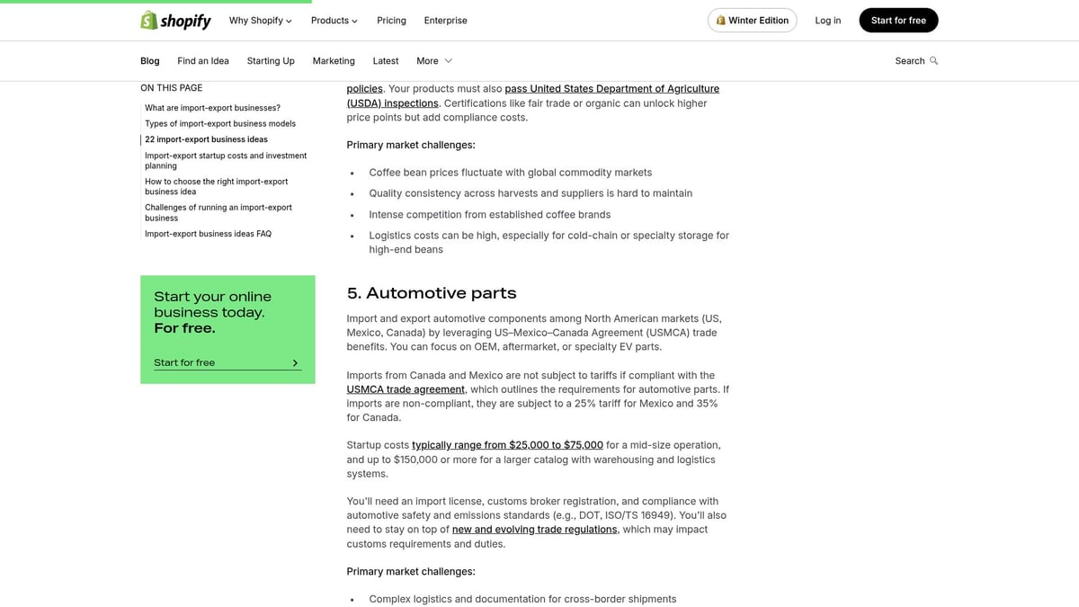Open the Latest section

coord(385,60)
